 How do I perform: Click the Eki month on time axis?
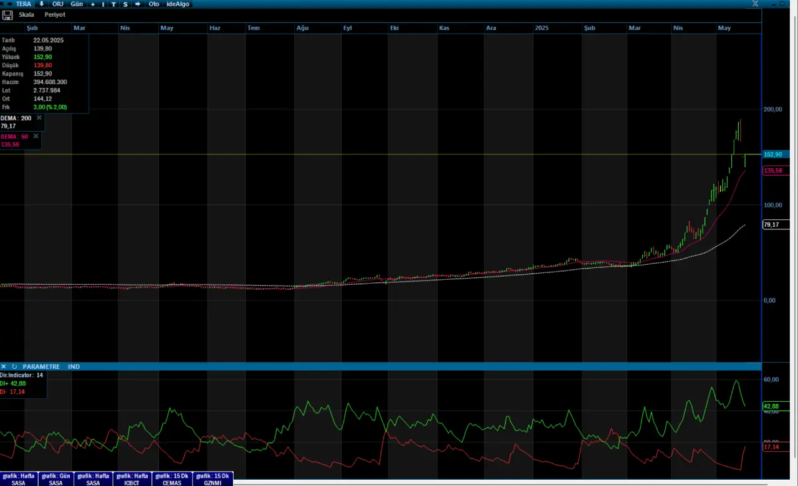394,28
